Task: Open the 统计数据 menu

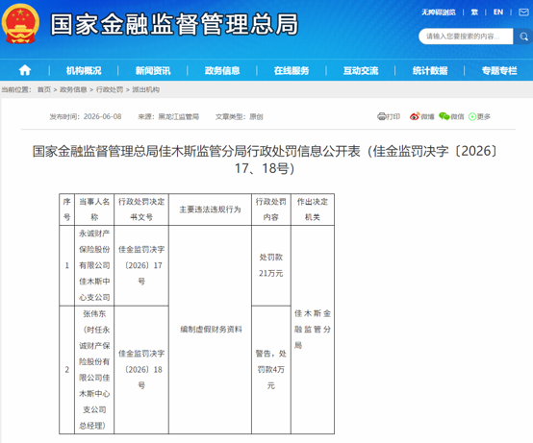Action: [x=430, y=70]
